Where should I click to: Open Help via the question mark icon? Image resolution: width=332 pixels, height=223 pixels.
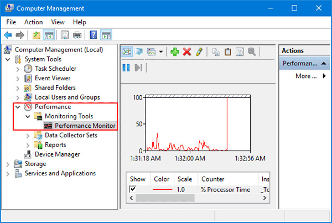[x=93, y=35]
